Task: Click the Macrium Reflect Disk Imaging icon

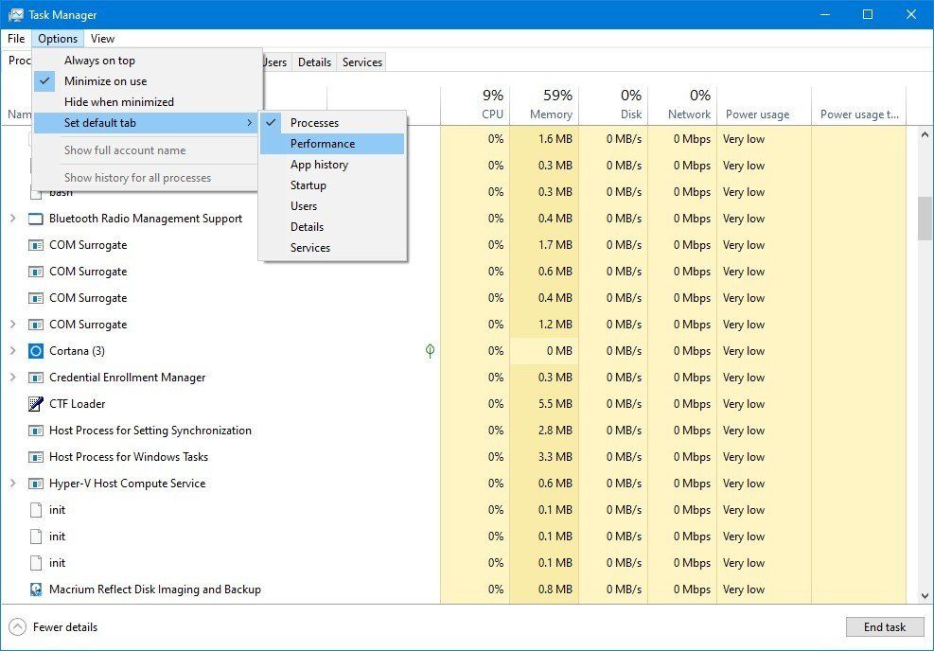Action: (36, 589)
